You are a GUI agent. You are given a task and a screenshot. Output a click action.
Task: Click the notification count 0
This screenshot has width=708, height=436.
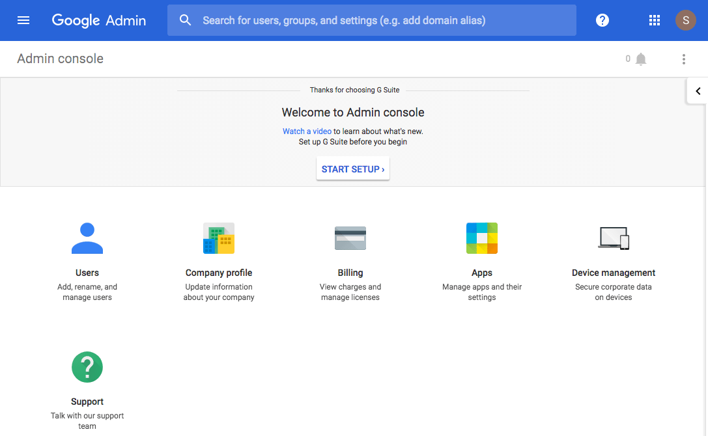coord(628,59)
